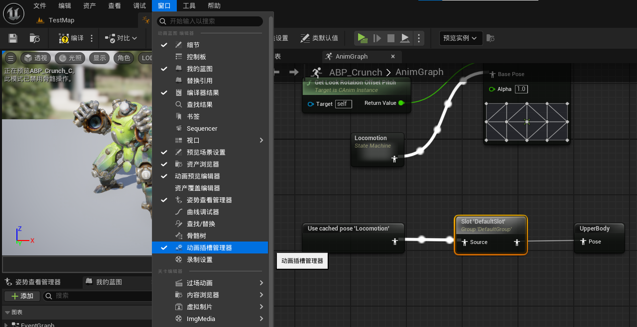
Task: Select 替换引用 in the window menu
Action: point(210,81)
